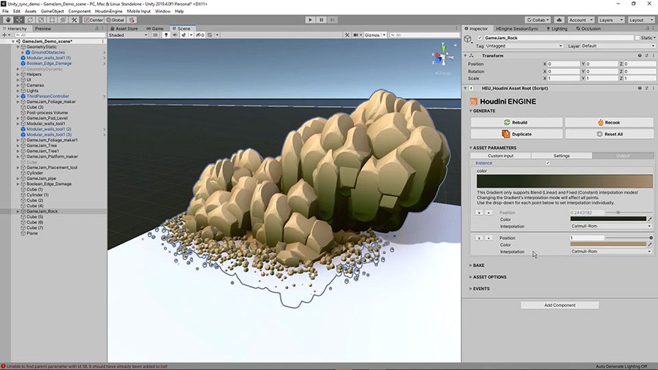Open the HEngine SessionSync tab
This screenshot has height=370, width=658.
click(517, 29)
